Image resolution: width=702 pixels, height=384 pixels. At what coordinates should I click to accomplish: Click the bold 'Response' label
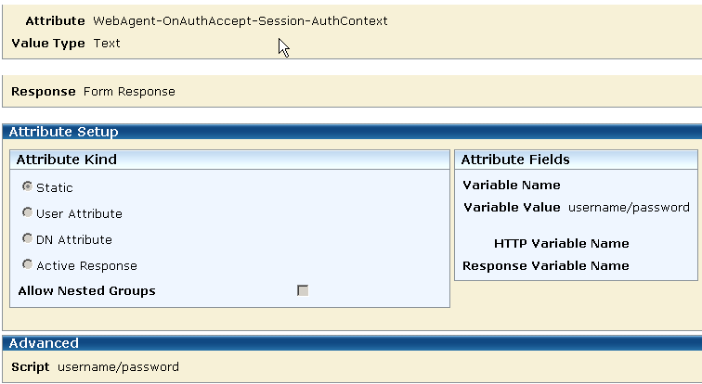(x=44, y=91)
